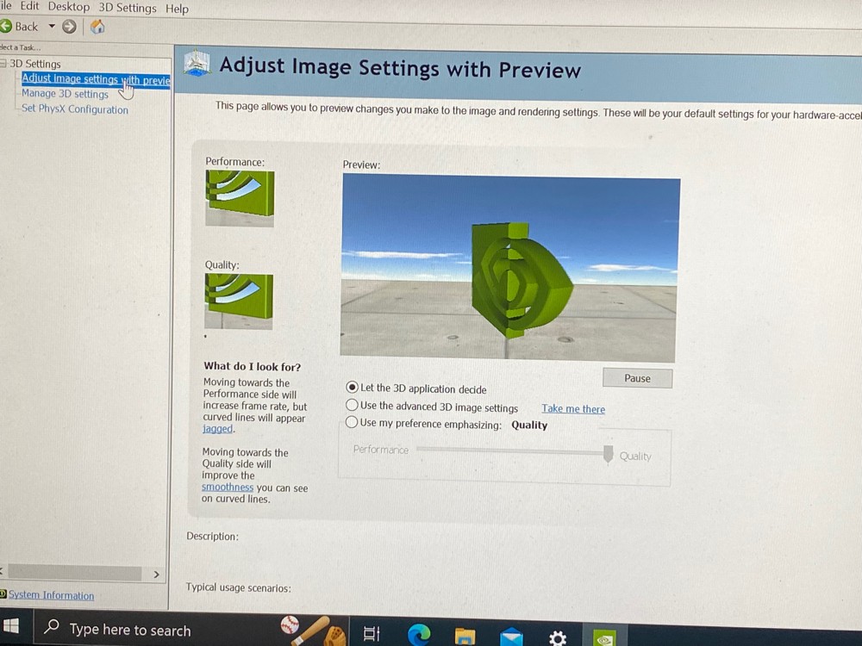Viewport: 862px width, 646px height.
Task: Click the green Back arrow icon
Action: 5,26
